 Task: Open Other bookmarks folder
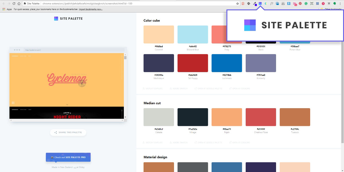(x=331, y=9)
